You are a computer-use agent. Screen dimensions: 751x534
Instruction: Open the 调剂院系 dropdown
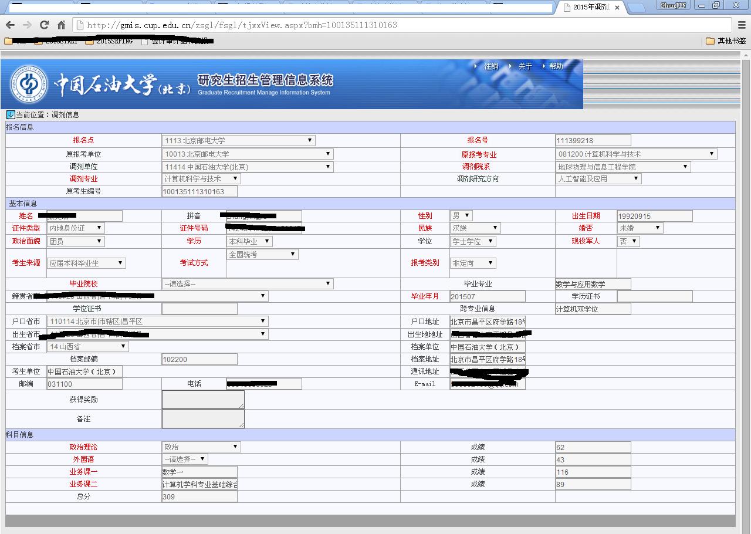623,167
